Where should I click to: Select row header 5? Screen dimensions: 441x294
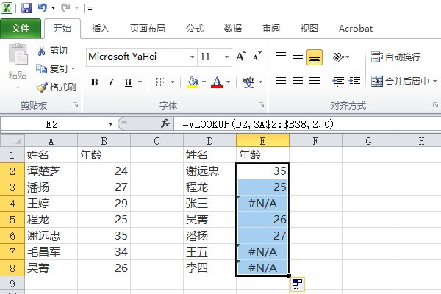pyautogui.click(x=12, y=220)
